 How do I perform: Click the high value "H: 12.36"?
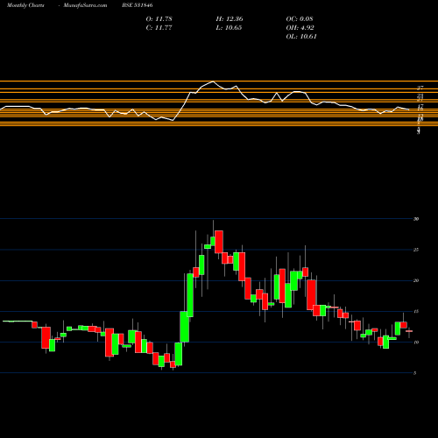click(230, 19)
